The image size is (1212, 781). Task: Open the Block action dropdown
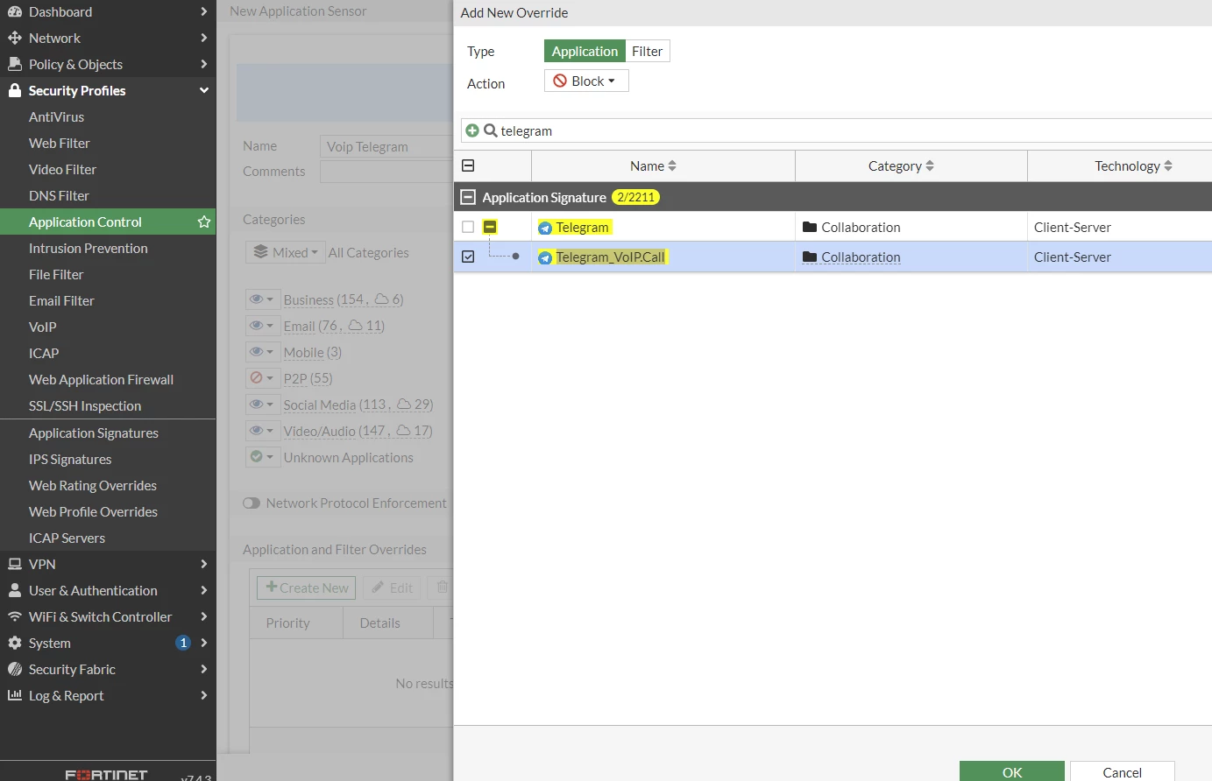tap(586, 81)
